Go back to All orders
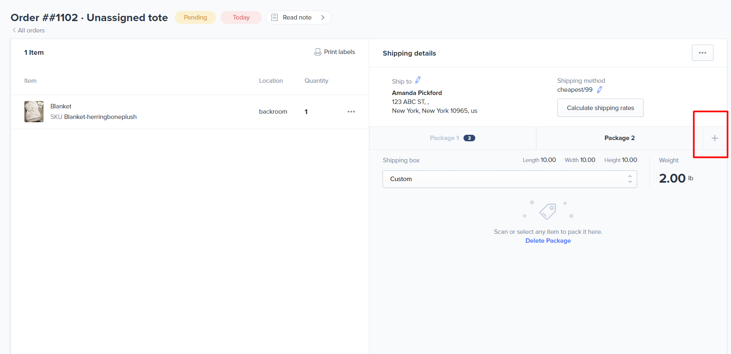731x354 pixels. pyautogui.click(x=31, y=30)
